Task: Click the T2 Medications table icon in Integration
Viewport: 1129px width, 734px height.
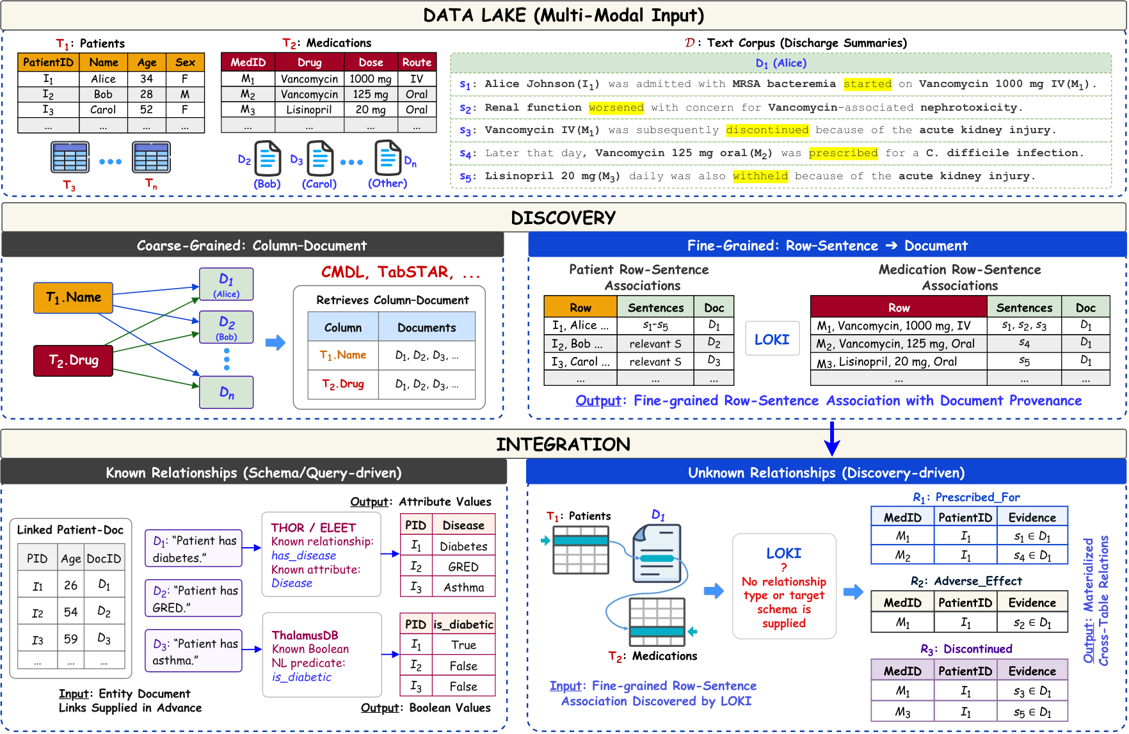Action: pos(657,622)
